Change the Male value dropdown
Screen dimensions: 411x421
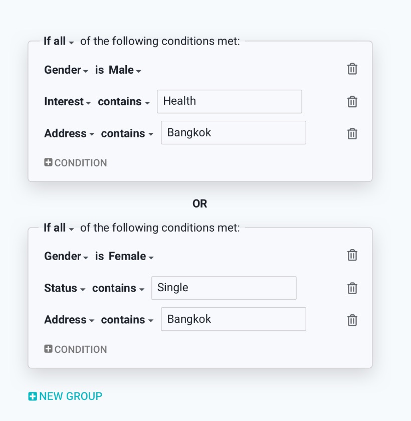125,70
